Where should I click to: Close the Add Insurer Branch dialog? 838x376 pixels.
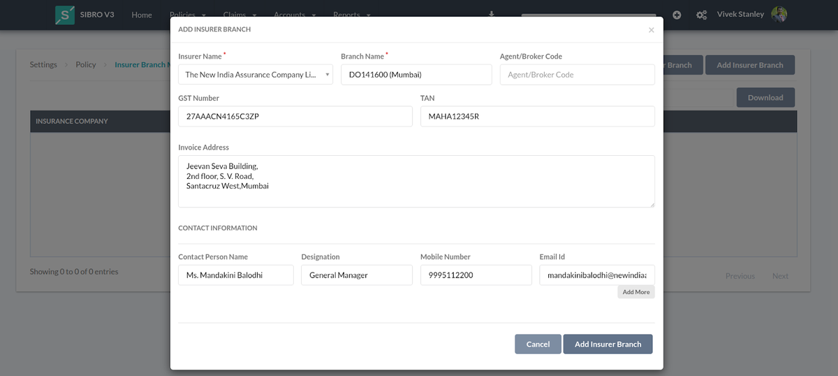(651, 30)
